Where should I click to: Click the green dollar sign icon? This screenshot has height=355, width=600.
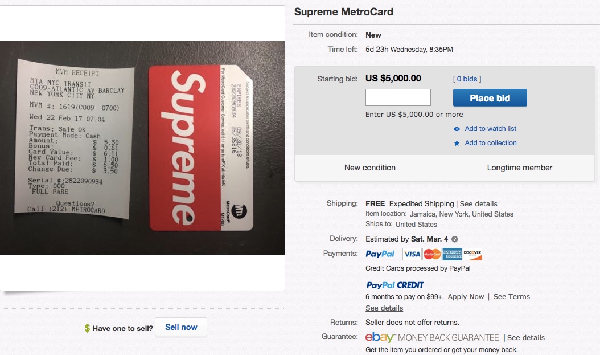[87, 328]
